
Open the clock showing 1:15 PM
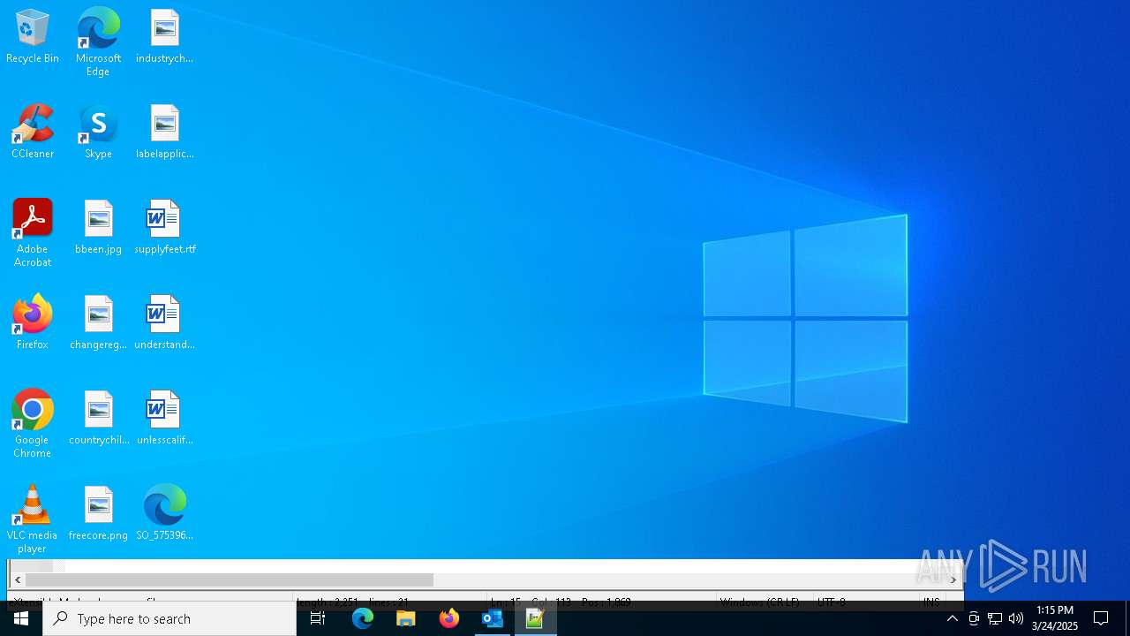coord(1055,618)
